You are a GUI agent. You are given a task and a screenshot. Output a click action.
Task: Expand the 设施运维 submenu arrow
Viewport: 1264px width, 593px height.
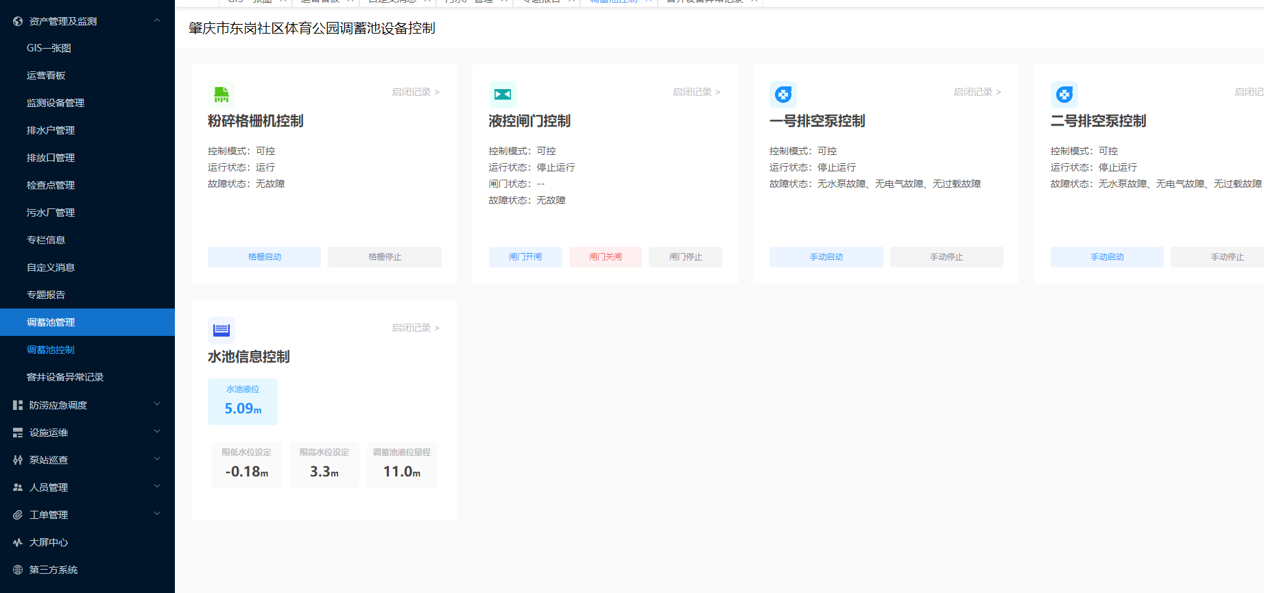pyautogui.click(x=157, y=432)
